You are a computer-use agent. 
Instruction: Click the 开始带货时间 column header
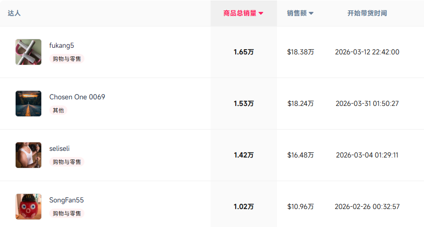367,13
